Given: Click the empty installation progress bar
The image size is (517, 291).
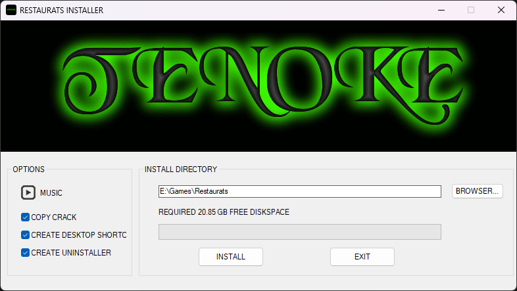Looking at the screenshot, I should (299, 232).
